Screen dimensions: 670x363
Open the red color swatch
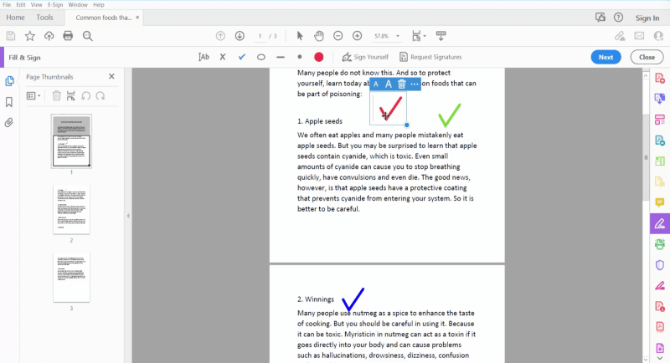tap(319, 57)
